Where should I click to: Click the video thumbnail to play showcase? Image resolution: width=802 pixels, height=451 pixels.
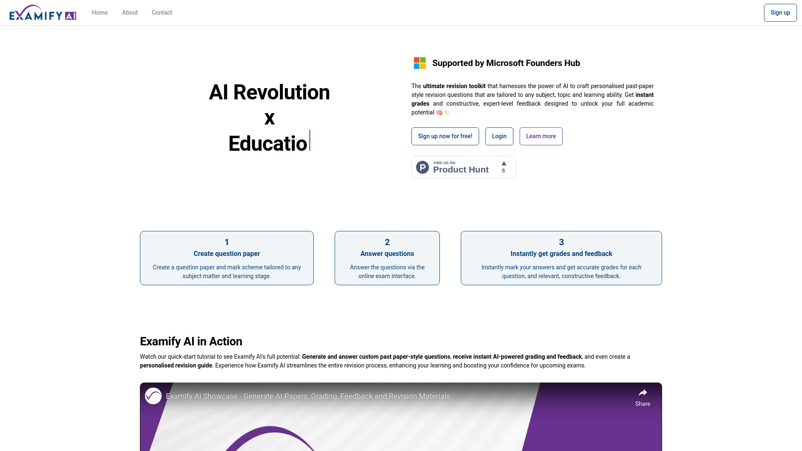401,417
